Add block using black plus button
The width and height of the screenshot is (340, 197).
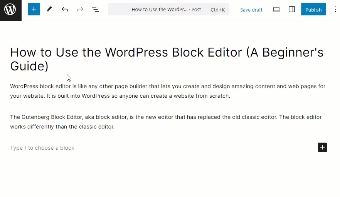click(322, 147)
